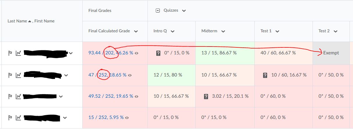The width and height of the screenshot is (353, 130).
Task: Click question mark icon beside 0* / 15, 0 % in first row
Action: point(158,53)
